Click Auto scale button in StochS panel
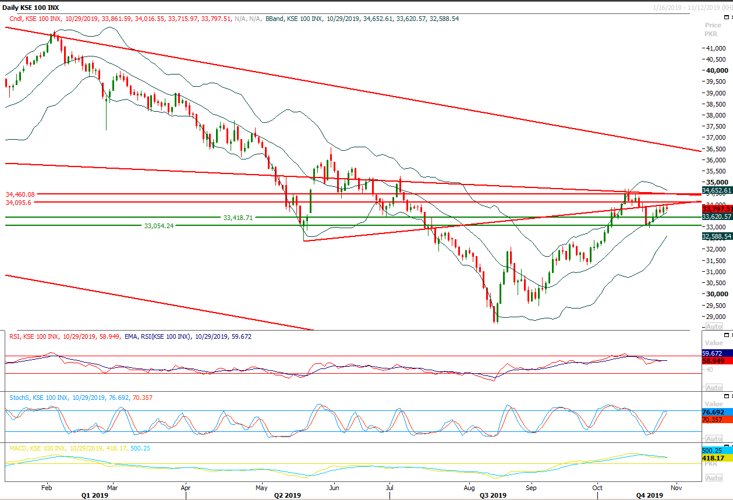Viewport: 733px width, 500px height. pos(714,439)
